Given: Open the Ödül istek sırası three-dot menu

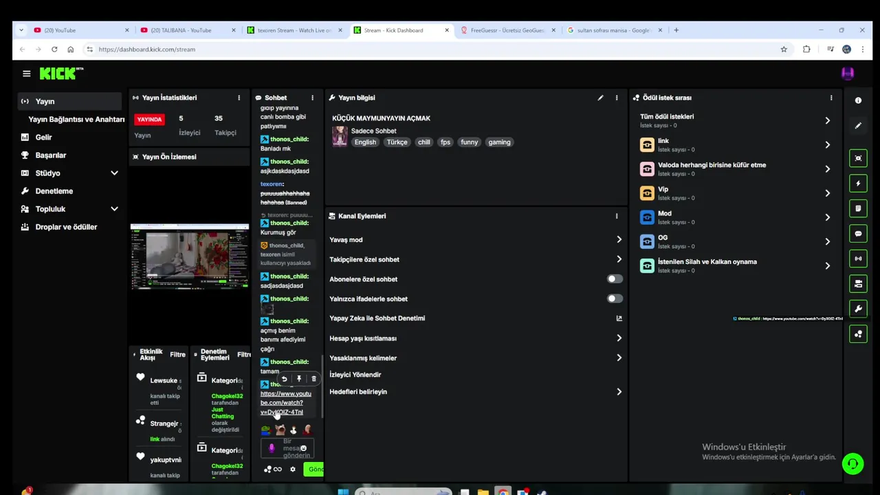Looking at the screenshot, I should pos(831,98).
